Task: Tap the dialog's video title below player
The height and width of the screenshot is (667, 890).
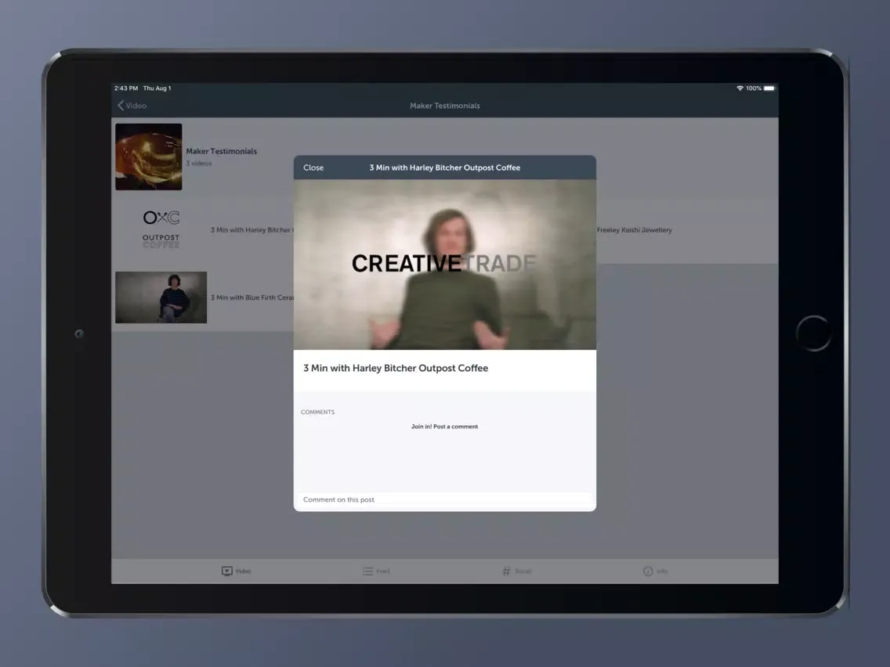Action: point(396,368)
